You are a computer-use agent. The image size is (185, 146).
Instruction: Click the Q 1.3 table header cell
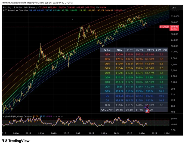click(107, 50)
